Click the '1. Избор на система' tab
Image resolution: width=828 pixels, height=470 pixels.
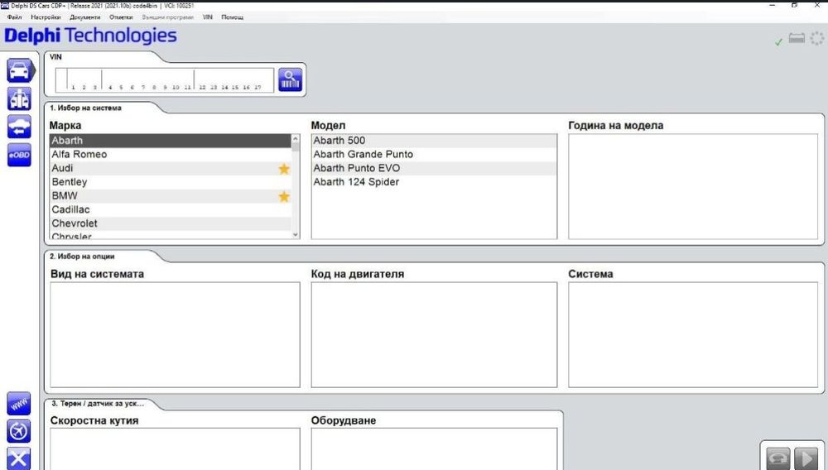(x=85, y=108)
